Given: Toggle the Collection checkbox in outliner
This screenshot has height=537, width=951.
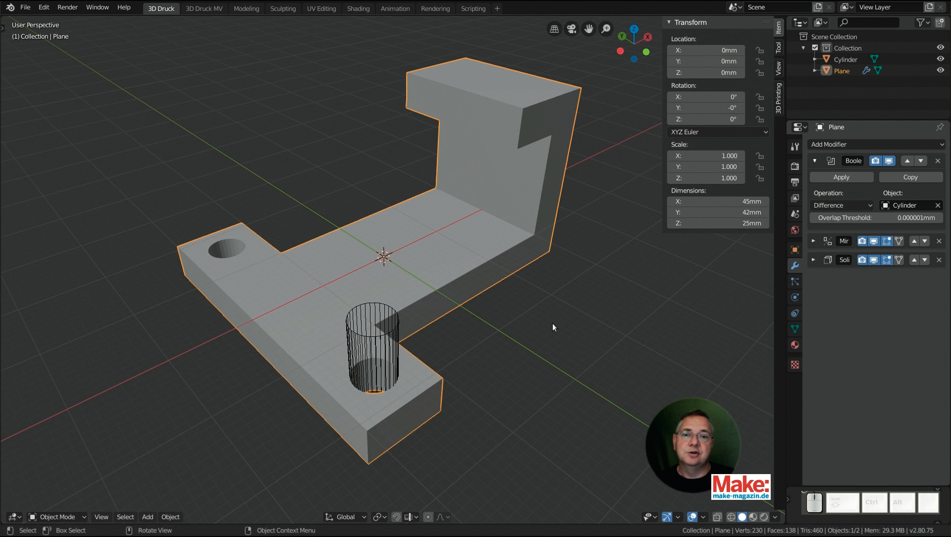Looking at the screenshot, I should click(x=815, y=48).
